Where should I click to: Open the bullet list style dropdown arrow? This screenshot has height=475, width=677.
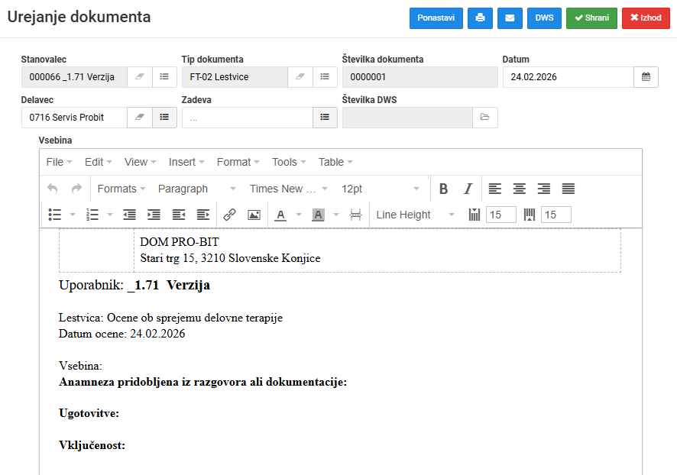click(x=73, y=215)
